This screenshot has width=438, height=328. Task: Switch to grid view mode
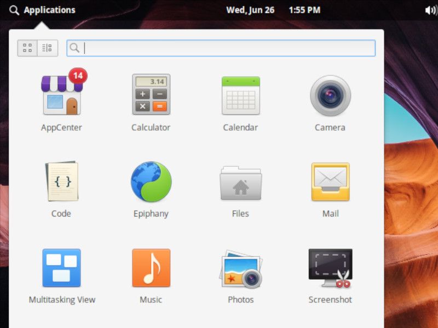(27, 48)
